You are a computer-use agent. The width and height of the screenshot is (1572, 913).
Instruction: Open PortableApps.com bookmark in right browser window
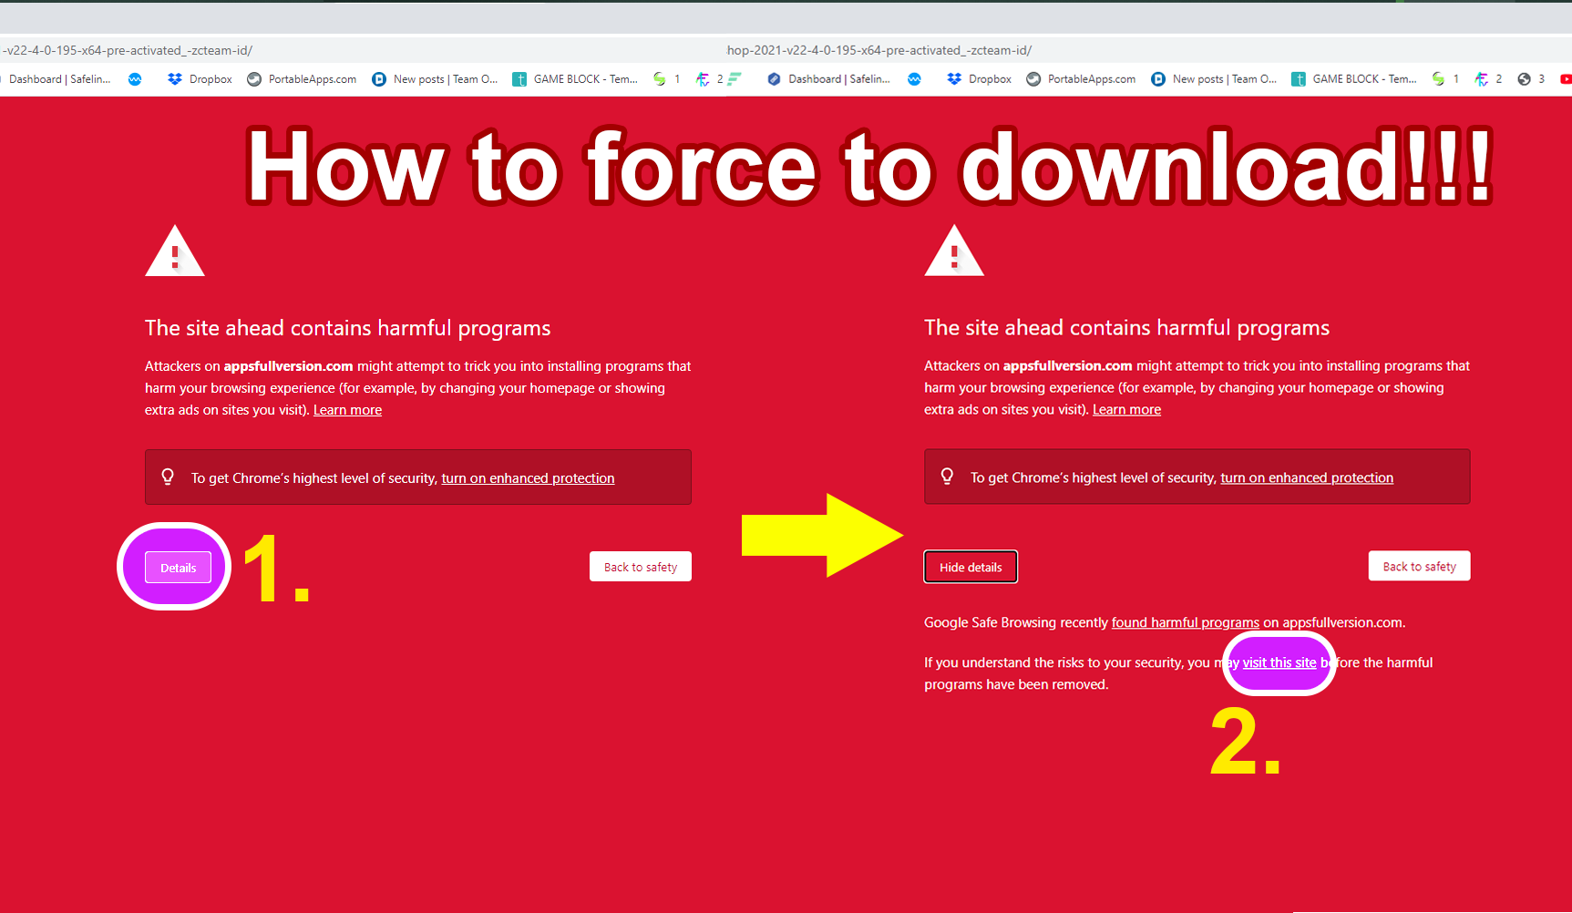click(1081, 79)
